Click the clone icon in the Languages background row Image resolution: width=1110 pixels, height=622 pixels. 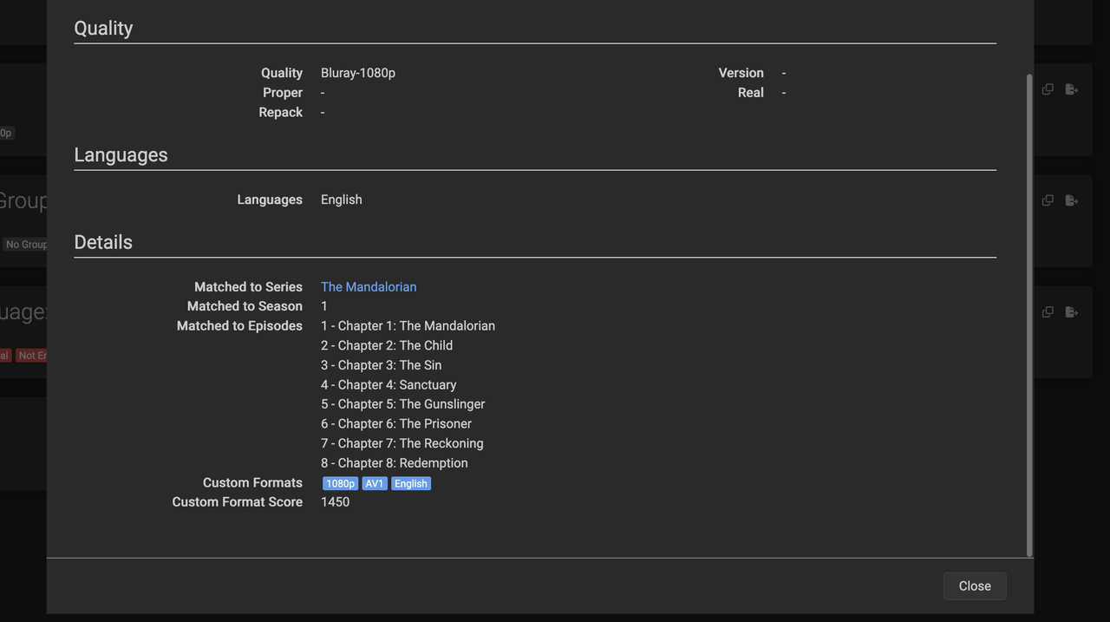(x=1048, y=312)
